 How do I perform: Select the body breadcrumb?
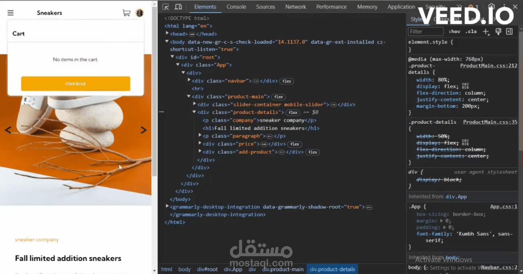[x=185, y=269]
